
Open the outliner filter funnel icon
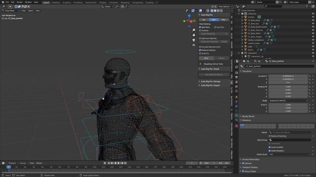(x=307, y=6)
